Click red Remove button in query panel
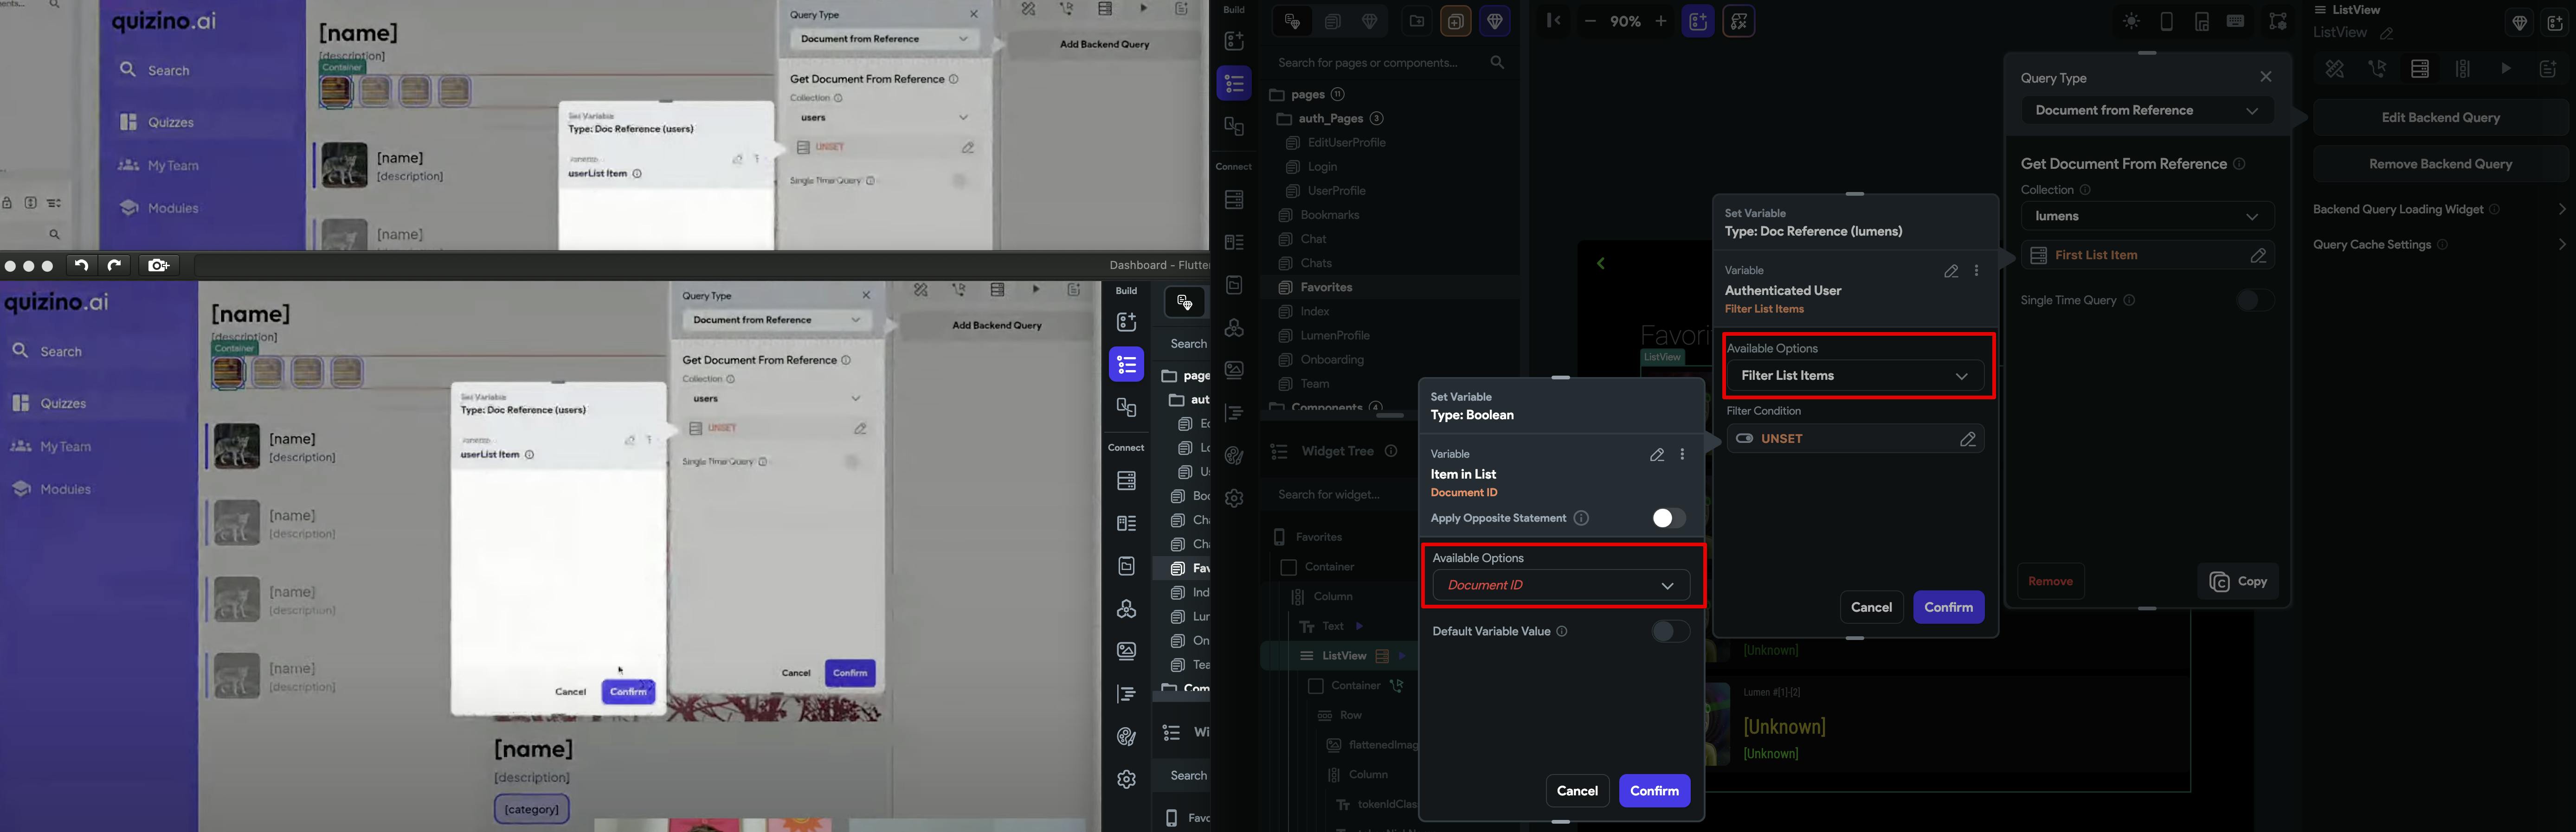This screenshot has width=2576, height=832. point(2050,582)
